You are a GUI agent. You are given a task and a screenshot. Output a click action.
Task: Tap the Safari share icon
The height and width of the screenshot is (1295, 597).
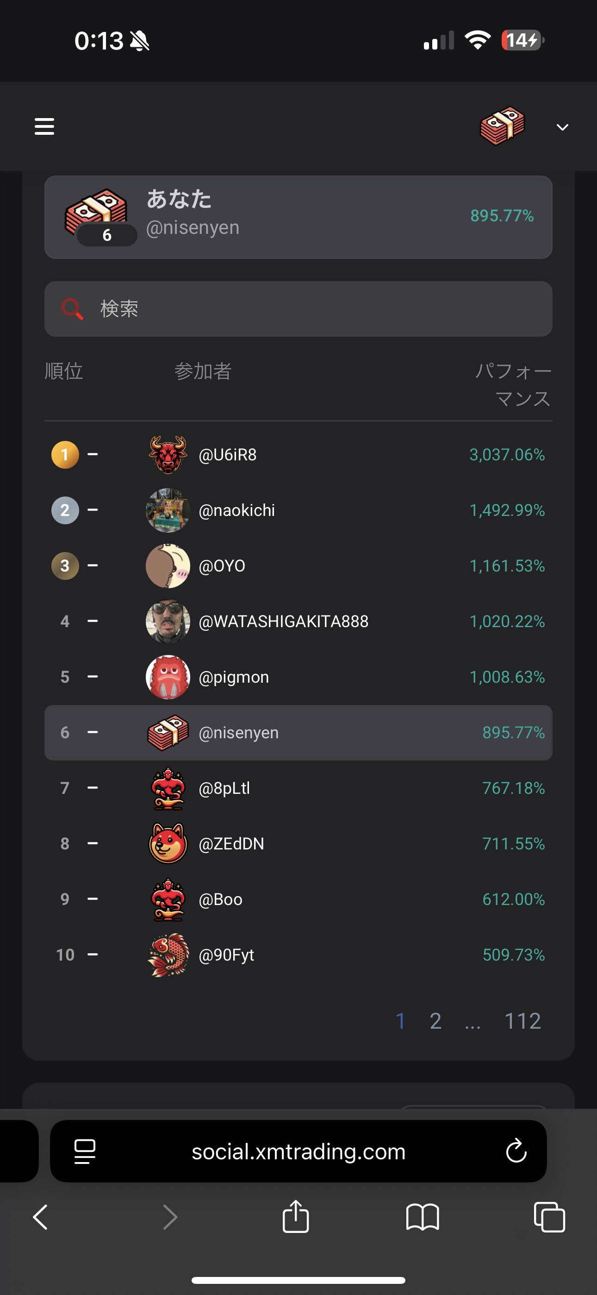click(295, 1217)
